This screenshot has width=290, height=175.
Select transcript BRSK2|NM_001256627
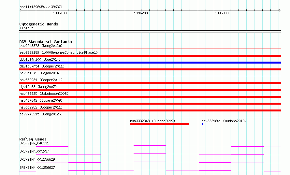tap(37, 168)
